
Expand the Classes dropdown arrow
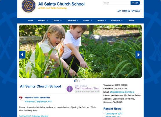[61, 21]
